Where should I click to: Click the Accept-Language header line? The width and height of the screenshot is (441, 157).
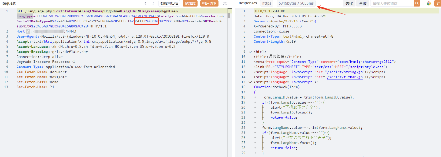pos(96,47)
